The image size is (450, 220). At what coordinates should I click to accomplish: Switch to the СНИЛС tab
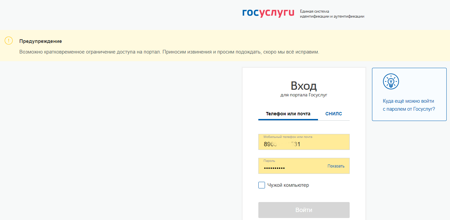coord(334,114)
